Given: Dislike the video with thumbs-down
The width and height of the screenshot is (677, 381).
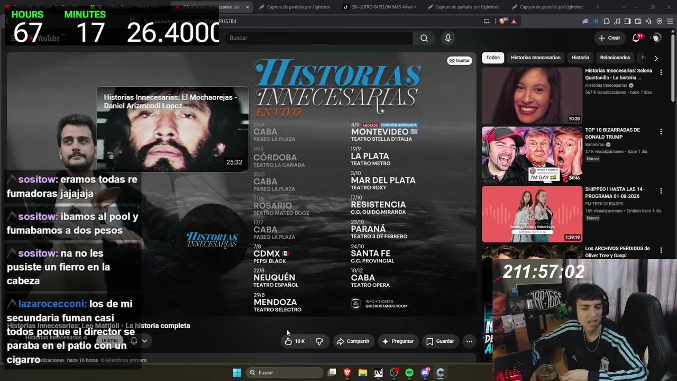Looking at the screenshot, I should pos(319,341).
